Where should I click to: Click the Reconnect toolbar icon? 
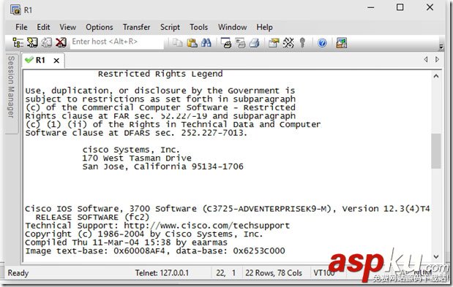click(x=47, y=42)
